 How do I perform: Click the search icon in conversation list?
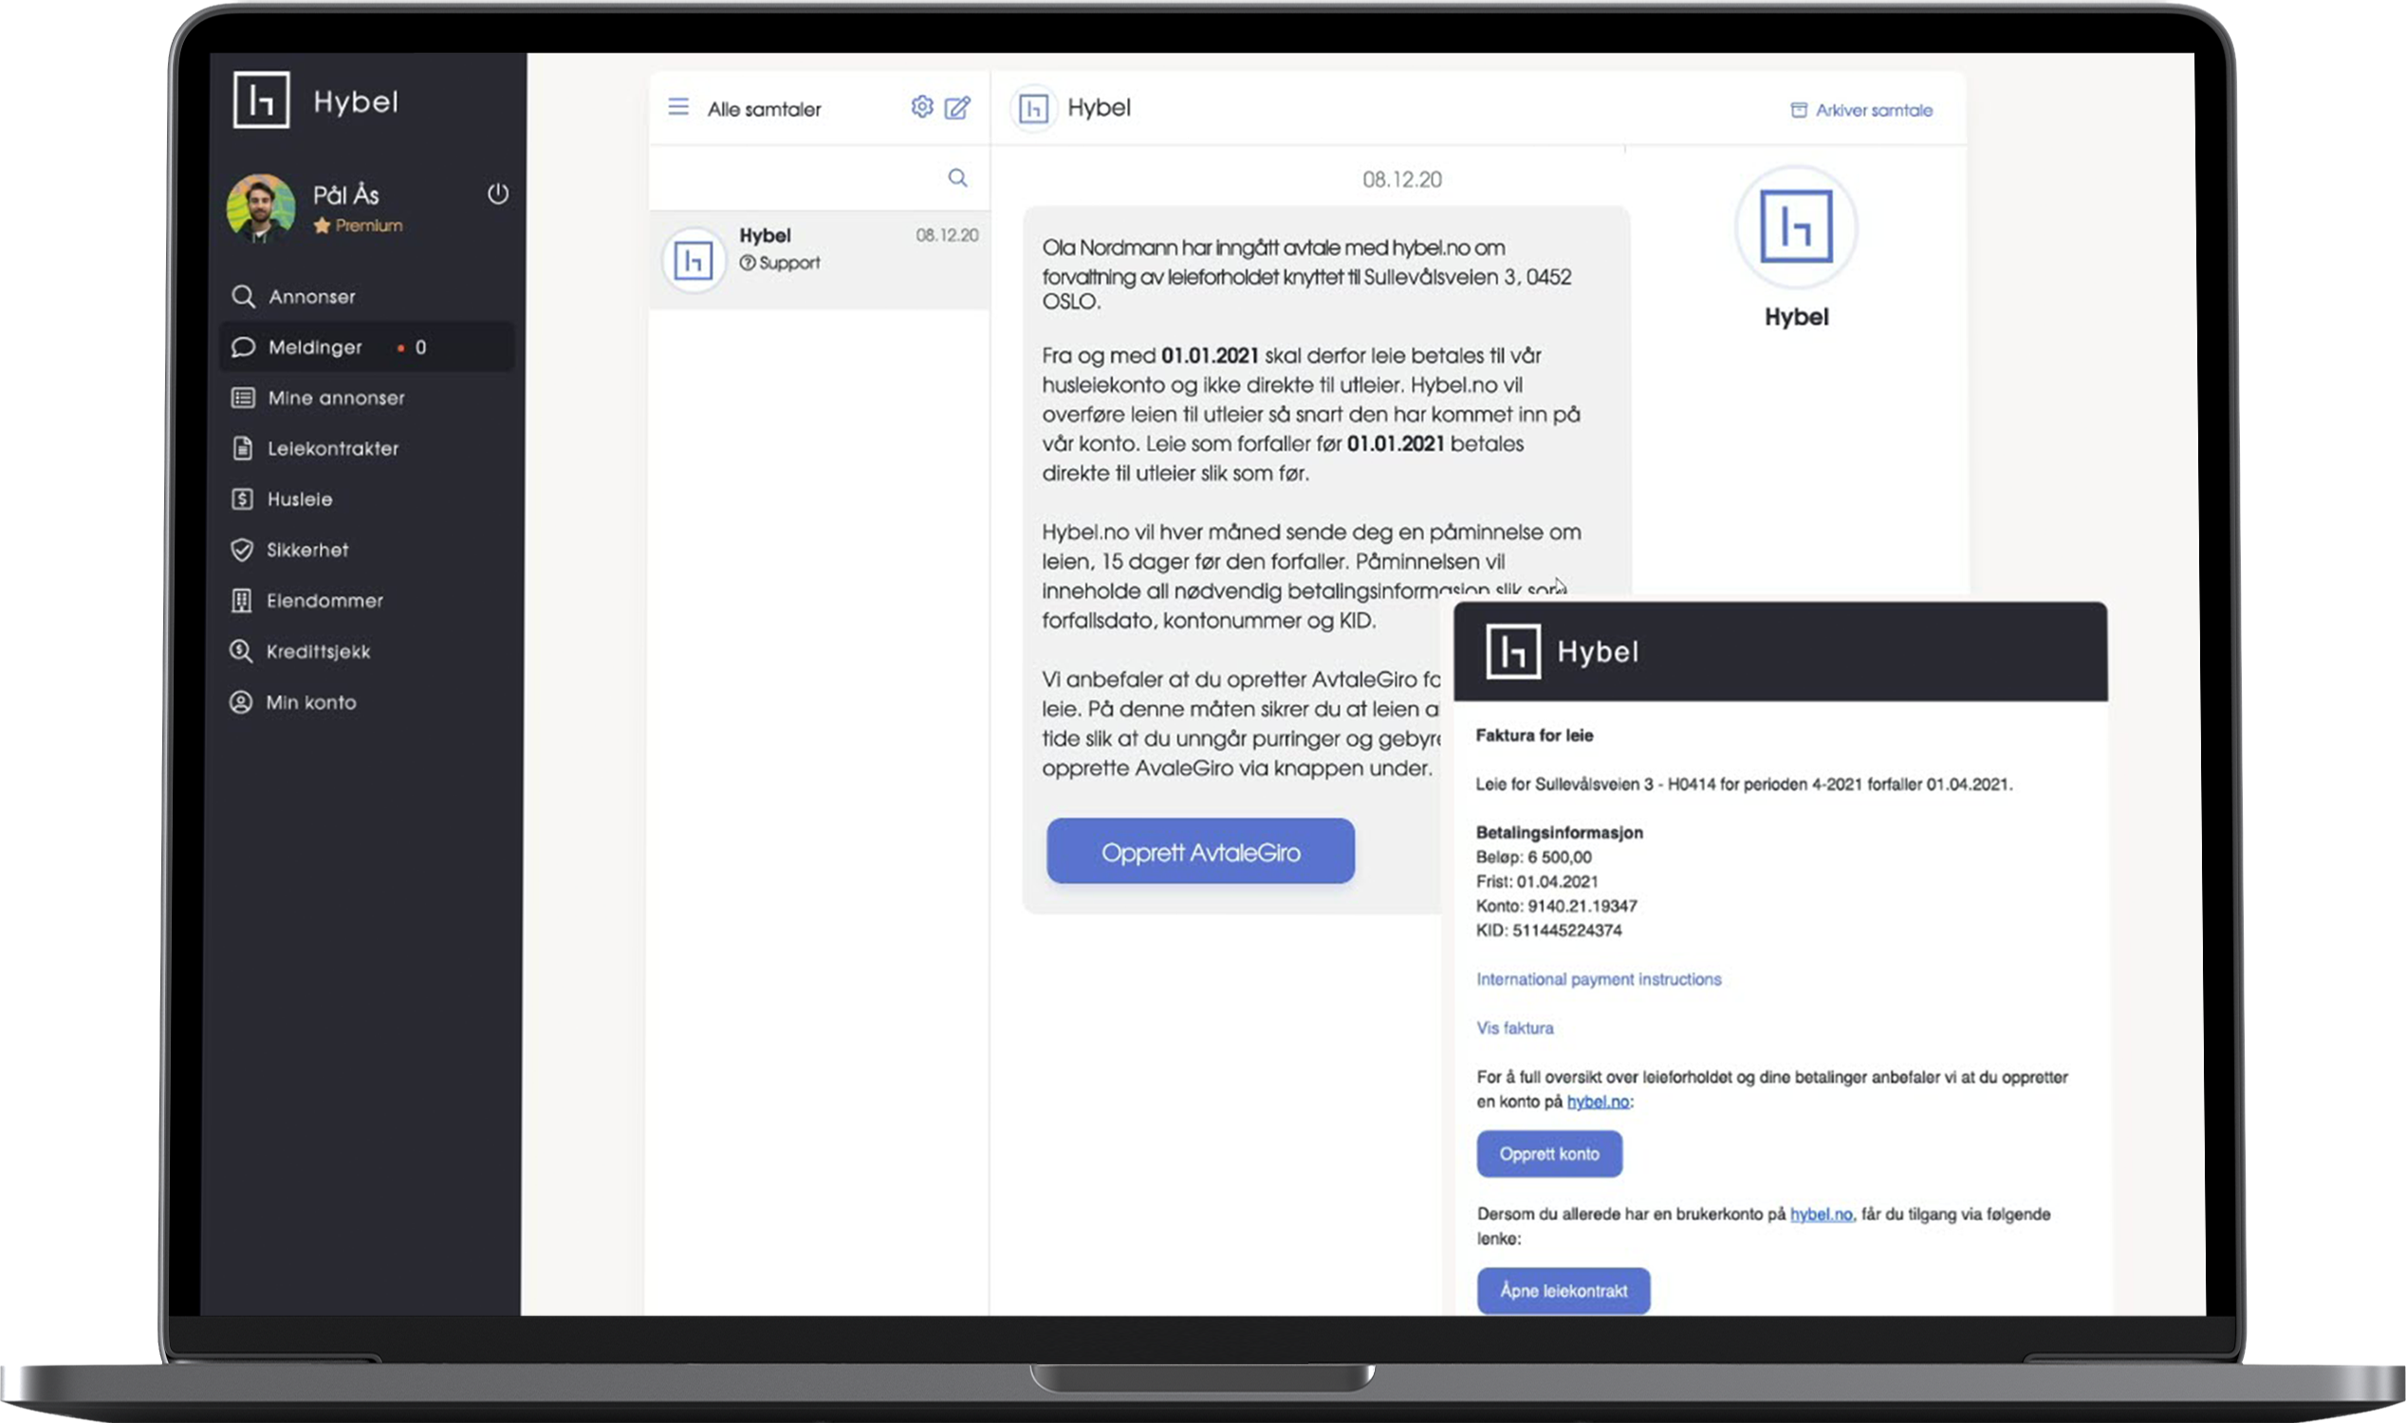coord(957,177)
